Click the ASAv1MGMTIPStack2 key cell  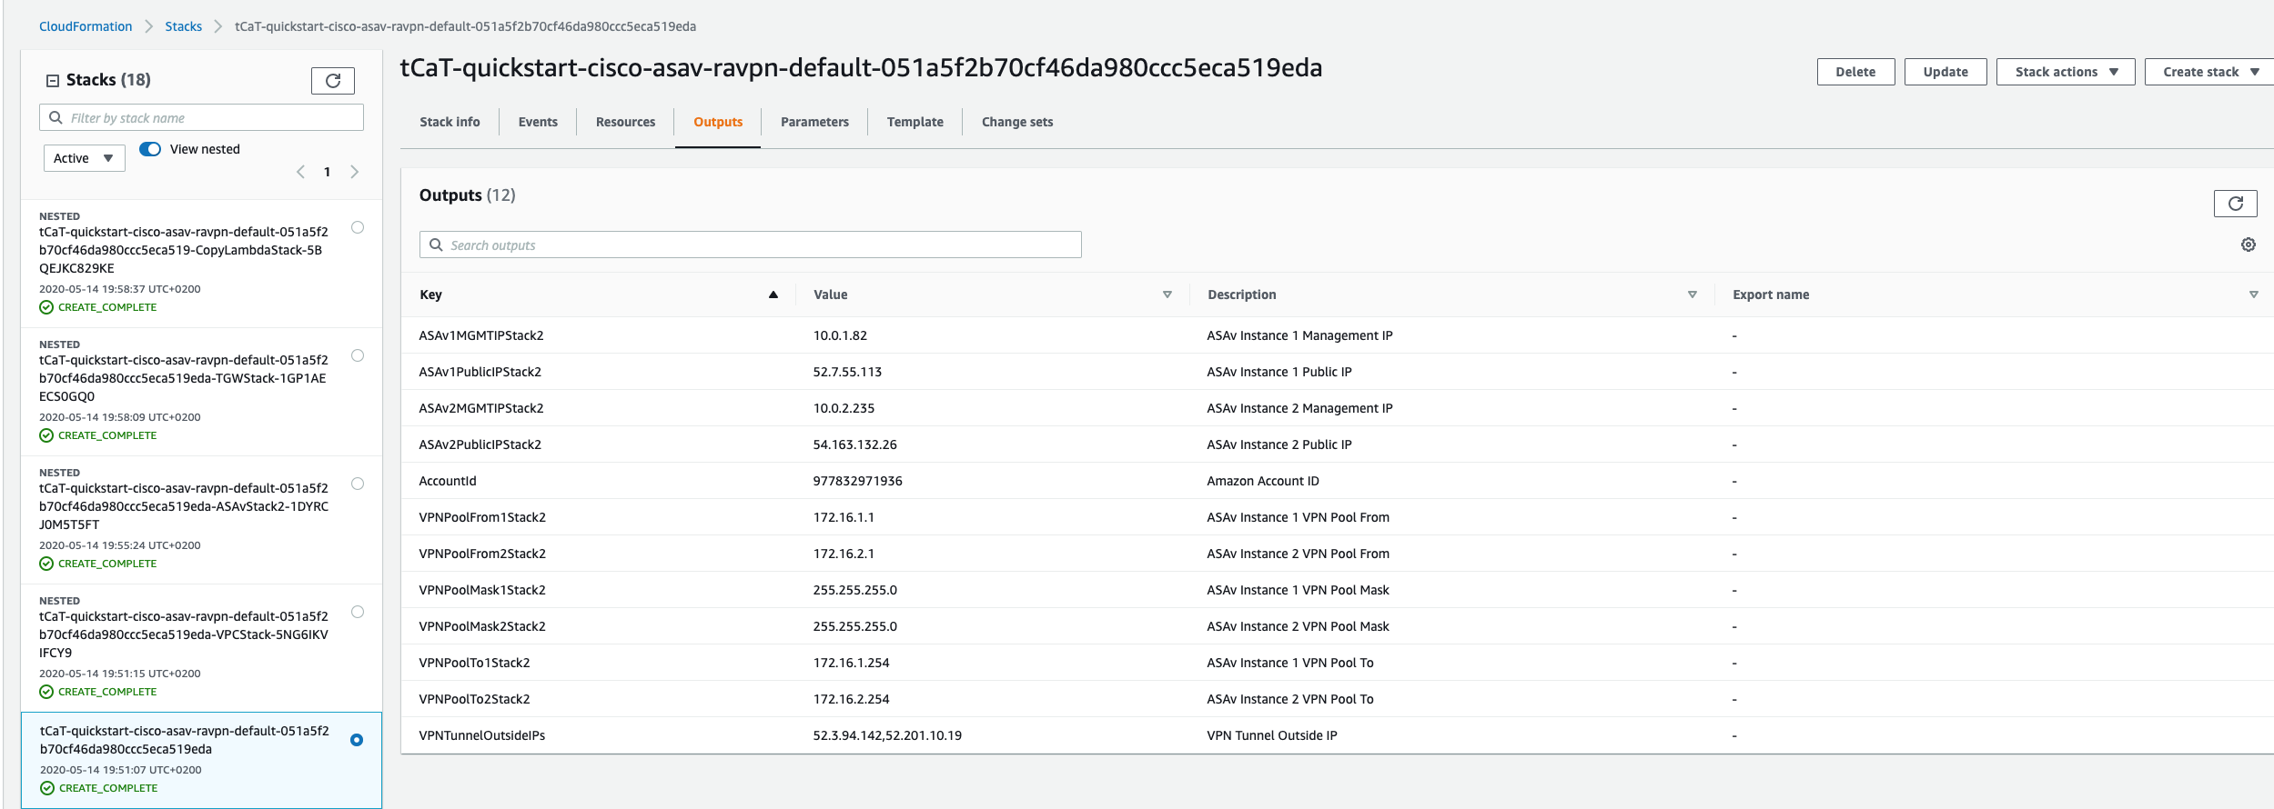tap(480, 335)
